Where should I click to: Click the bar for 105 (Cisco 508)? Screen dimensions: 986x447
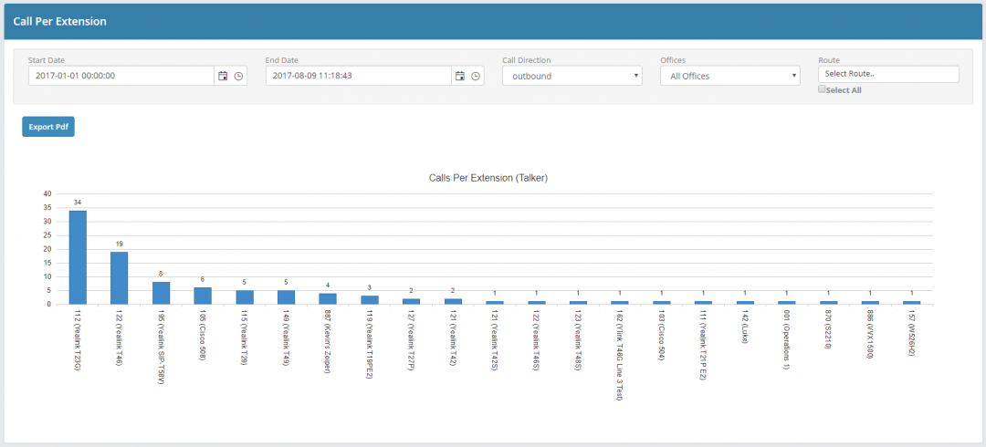click(x=203, y=296)
